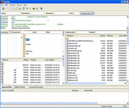Click message log scroll down arrow
Screen dimensions: 129x108
[x=127, y=28]
